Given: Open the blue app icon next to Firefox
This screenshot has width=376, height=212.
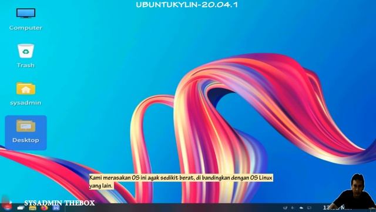Looking at the screenshot, I should coord(56,208).
